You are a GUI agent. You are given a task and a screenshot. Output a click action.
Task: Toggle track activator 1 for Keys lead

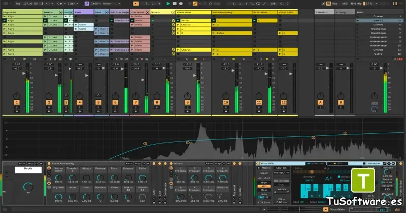coord(17,102)
